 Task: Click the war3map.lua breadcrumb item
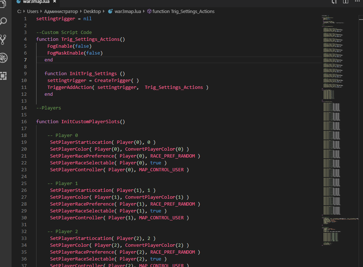pos(128,12)
